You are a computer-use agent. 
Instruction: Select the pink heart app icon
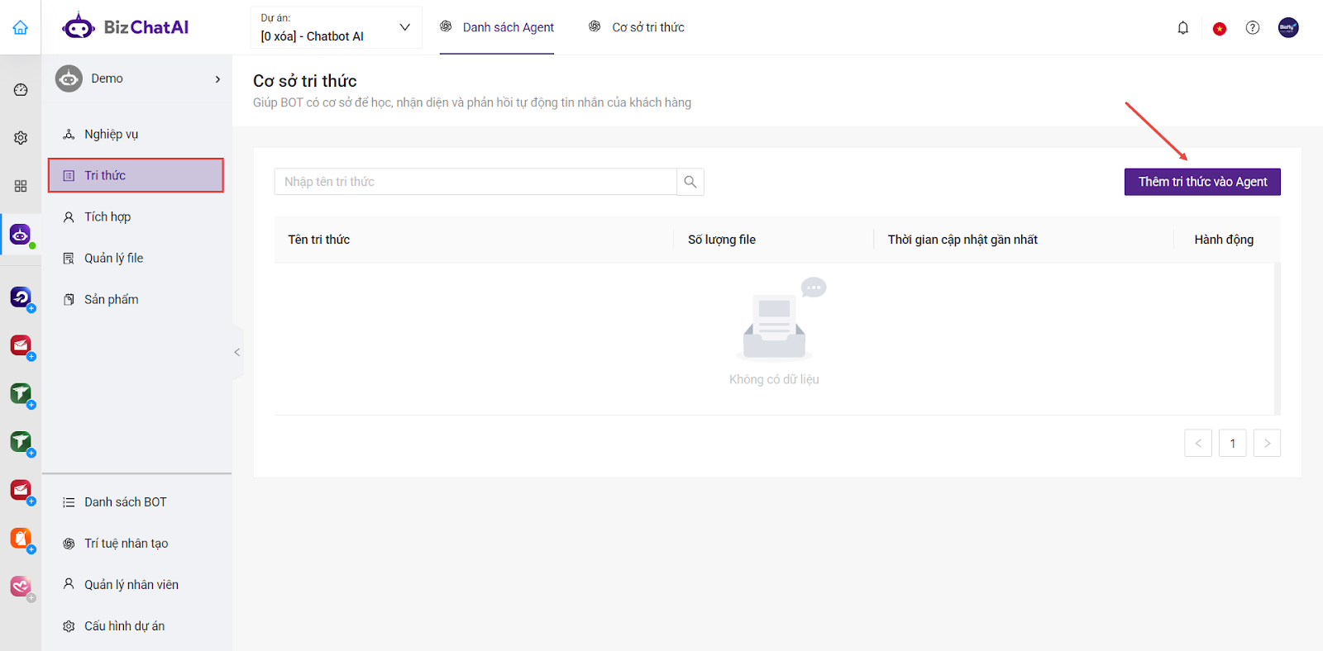[21, 587]
